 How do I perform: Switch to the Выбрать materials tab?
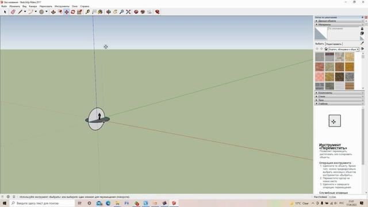point(320,44)
